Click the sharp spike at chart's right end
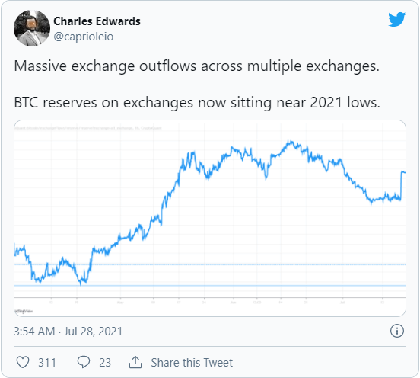 tap(402, 185)
